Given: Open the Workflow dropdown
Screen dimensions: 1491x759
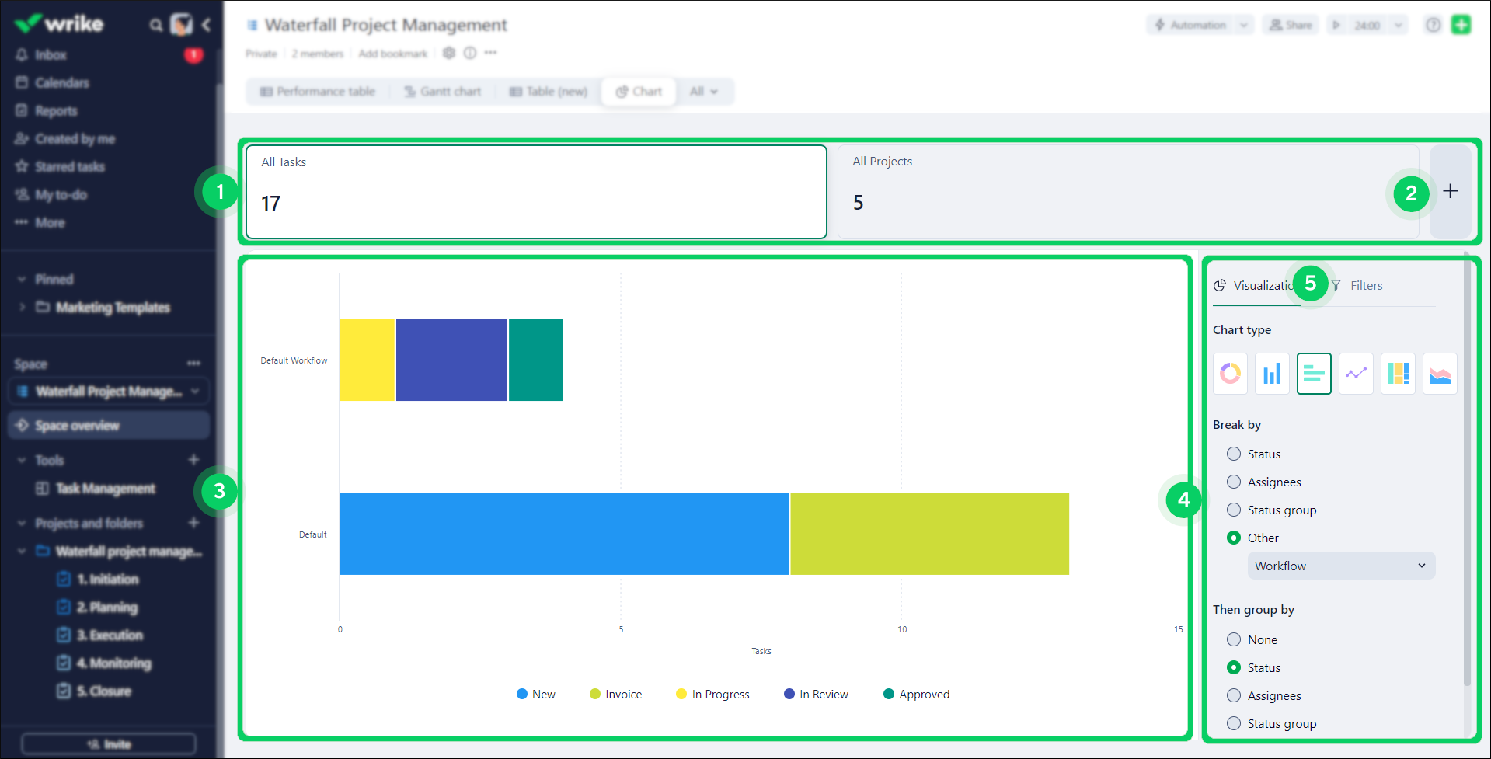Looking at the screenshot, I should click(x=1341, y=566).
